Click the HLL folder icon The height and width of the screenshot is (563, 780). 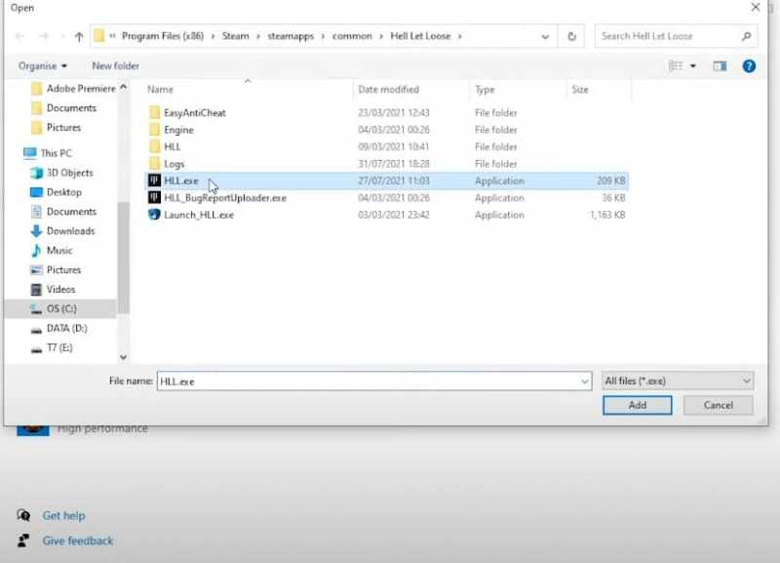155,146
